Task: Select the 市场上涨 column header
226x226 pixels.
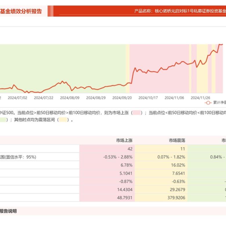Action: 124,140
